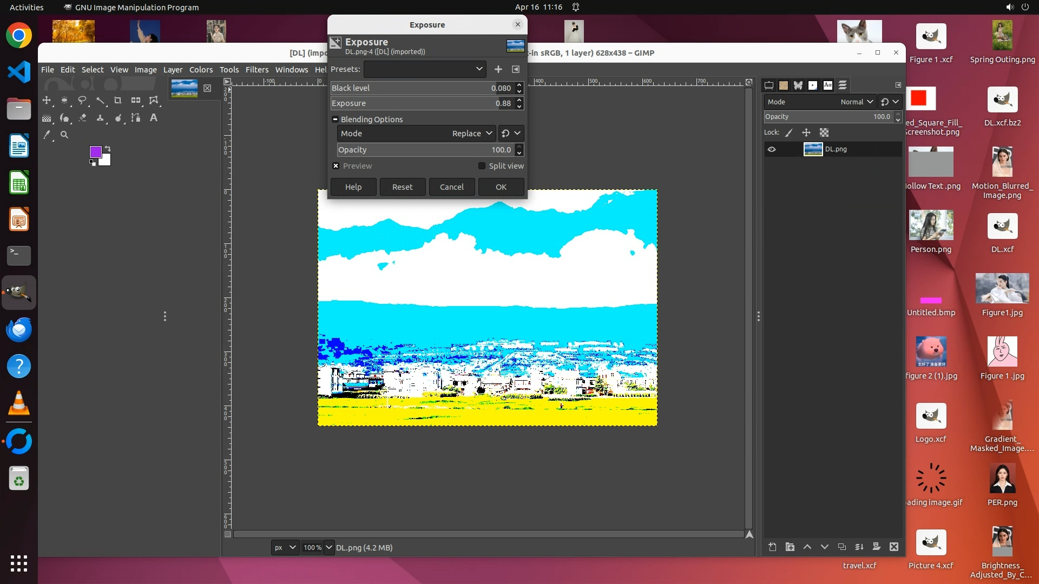1039x584 pixels.
Task: Open blending Mode Replace dropdown
Action: pyautogui.click(x=416, y=134)
